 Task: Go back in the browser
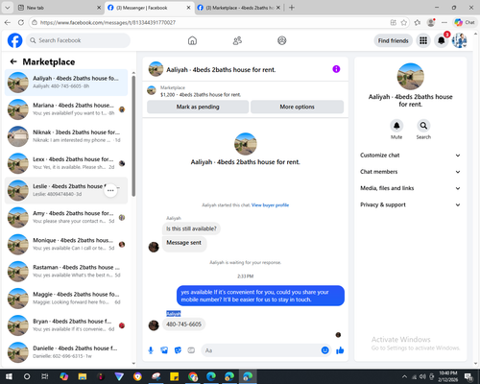[x=8, y=22]
